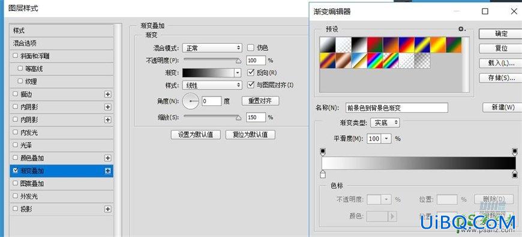This screenshot has width=522, height=237.
Task: Select the right opacity stop above gradient bar
Action: pos(515,152)
